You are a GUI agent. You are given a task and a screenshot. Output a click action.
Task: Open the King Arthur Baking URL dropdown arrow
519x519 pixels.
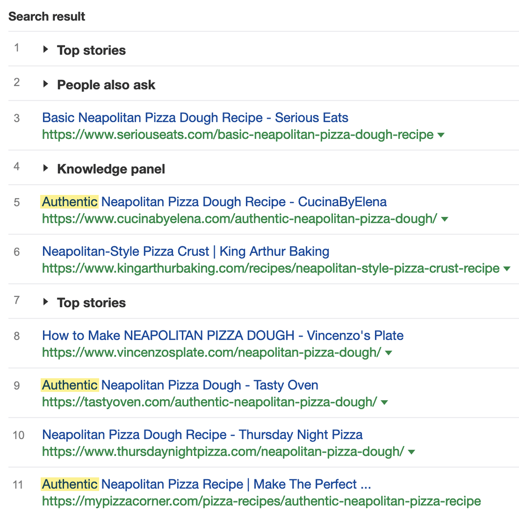(x=506, y=269)
